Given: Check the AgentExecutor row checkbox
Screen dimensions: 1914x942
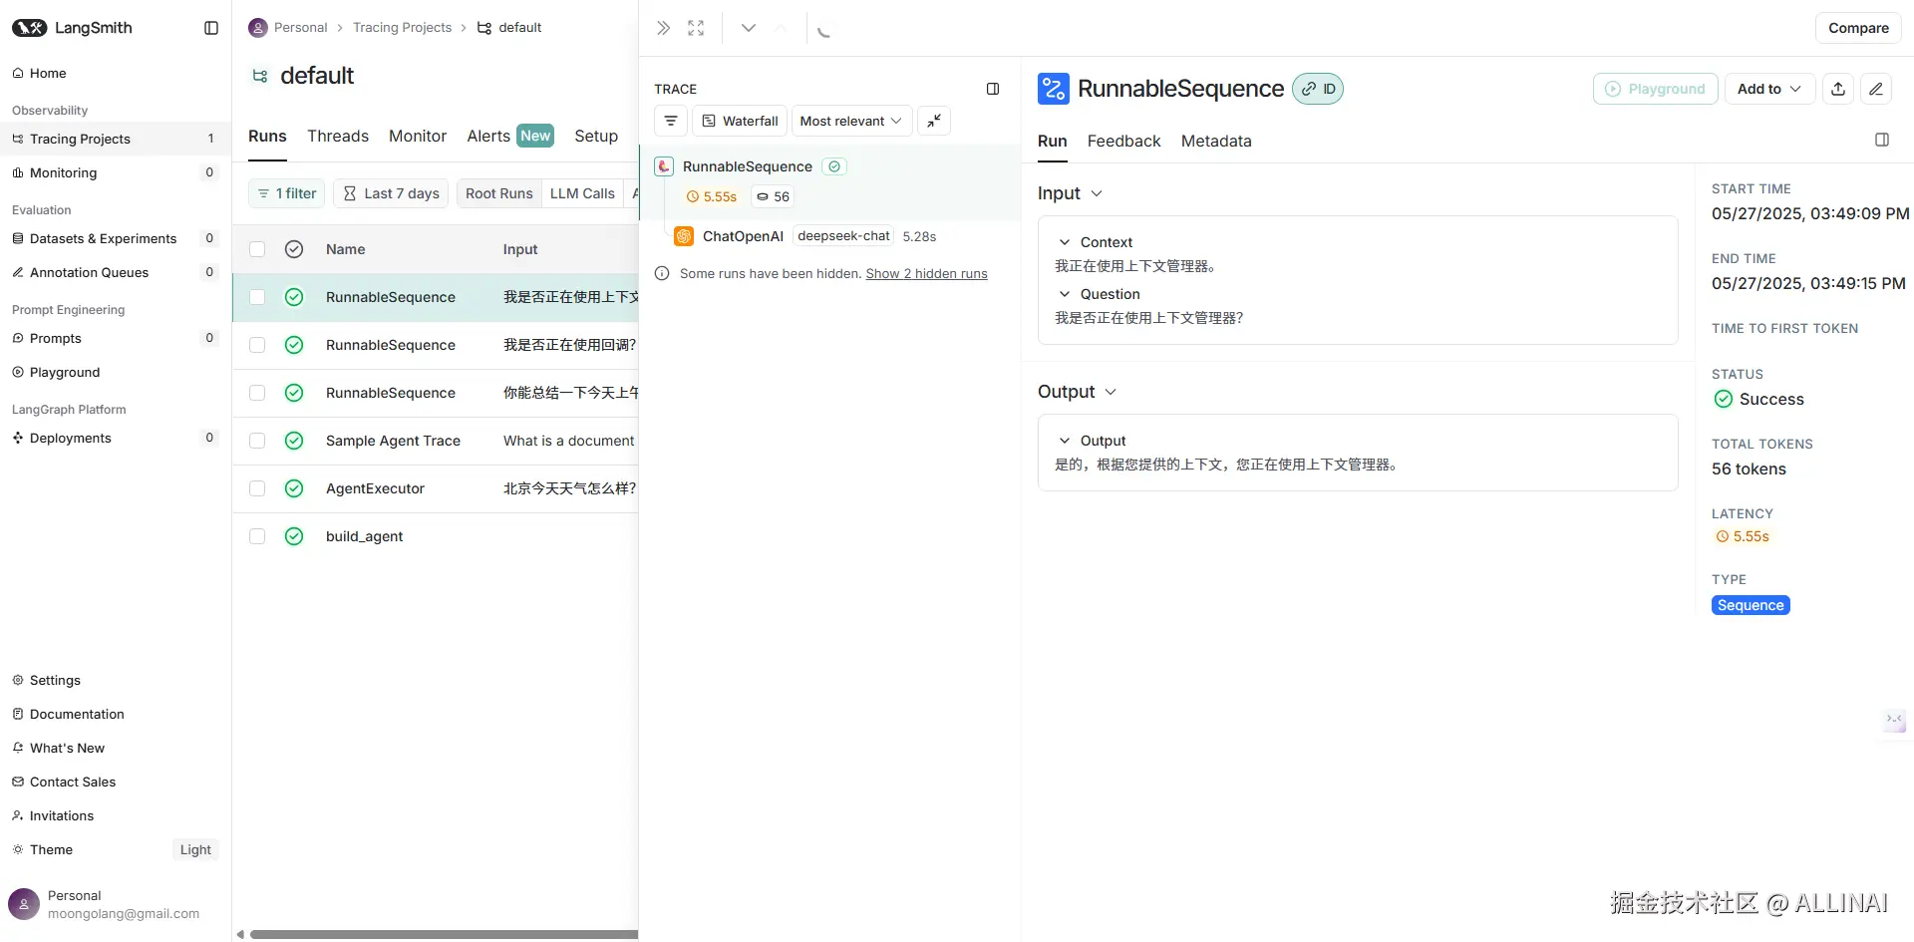Looking at the screenshot, I should click(257, 488).
